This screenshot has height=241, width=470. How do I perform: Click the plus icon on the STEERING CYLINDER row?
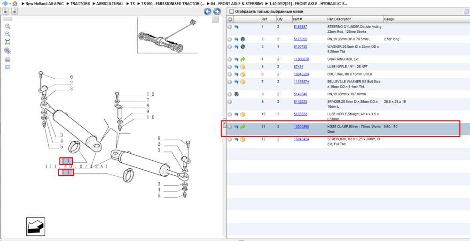pyautogui.click(x=230, y=27)
